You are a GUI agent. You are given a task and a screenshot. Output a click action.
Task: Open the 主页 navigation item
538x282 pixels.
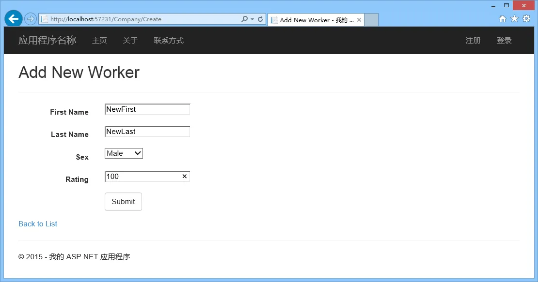99,40
